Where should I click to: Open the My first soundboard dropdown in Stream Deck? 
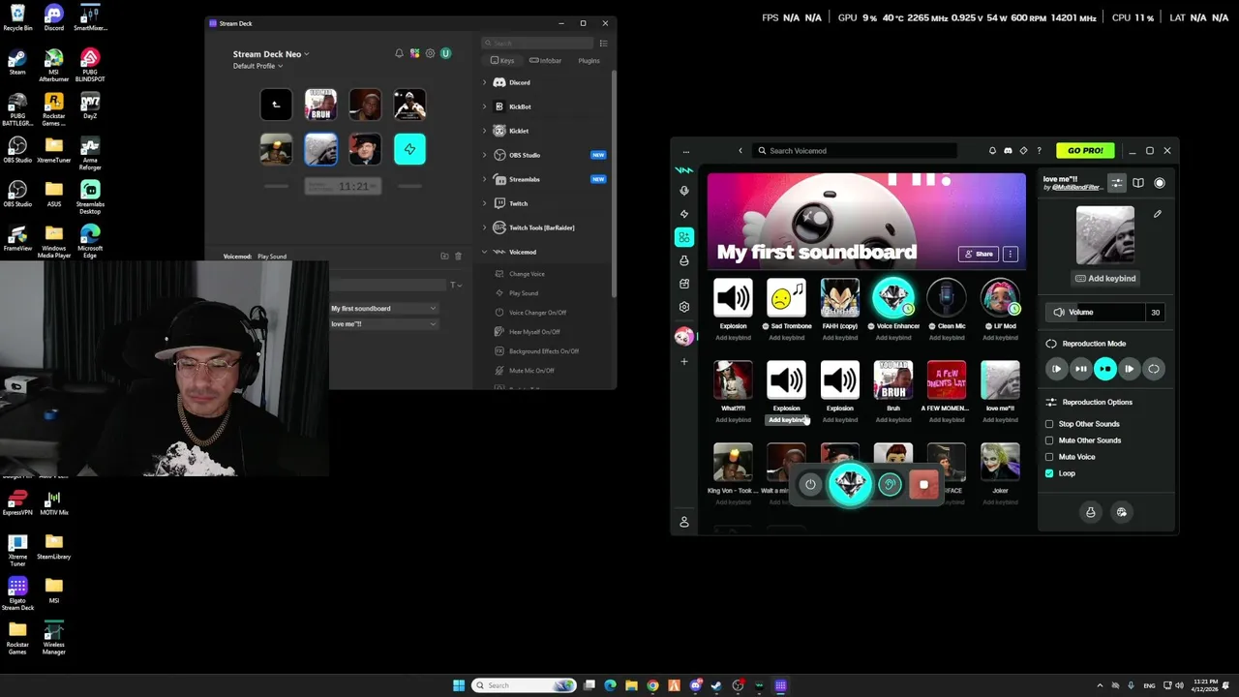pos(383,309)
